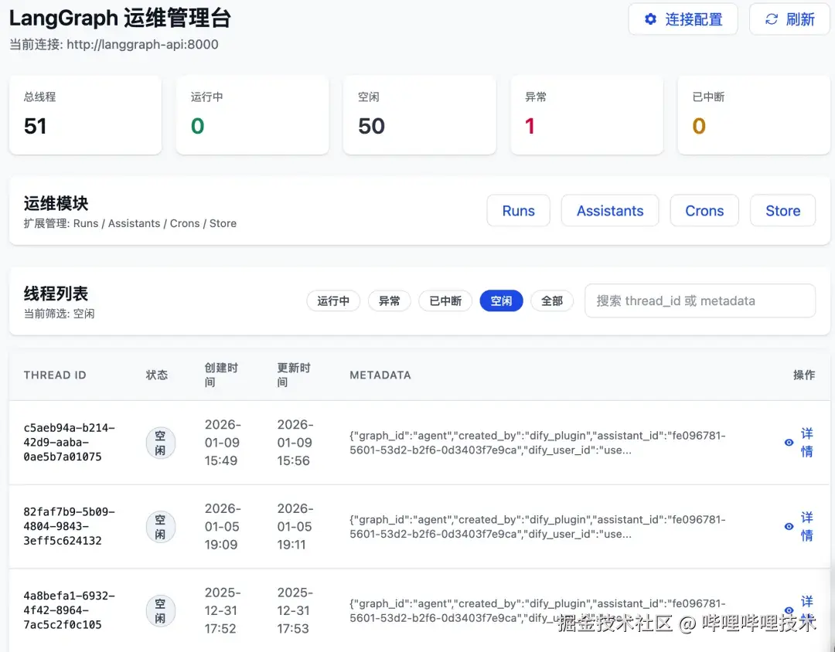This screenshot has height=652, width=835.
Task: Open the Assistants management module
Action: [609, 210]
